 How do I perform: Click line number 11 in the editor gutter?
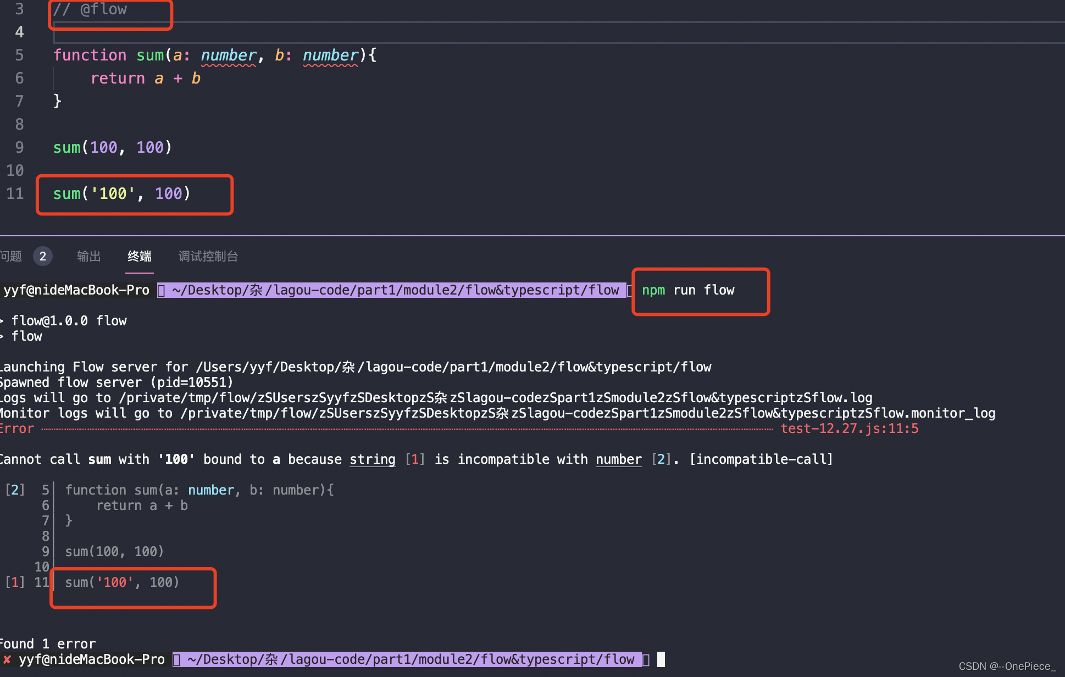(15, 193)
